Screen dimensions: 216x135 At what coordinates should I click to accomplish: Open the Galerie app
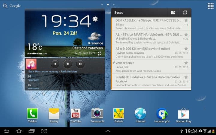point(119,114)
